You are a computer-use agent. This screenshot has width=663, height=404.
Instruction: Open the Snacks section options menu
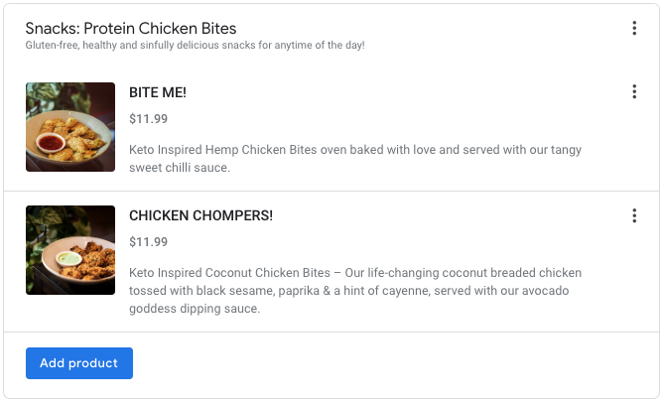click(x=634, y=29)
